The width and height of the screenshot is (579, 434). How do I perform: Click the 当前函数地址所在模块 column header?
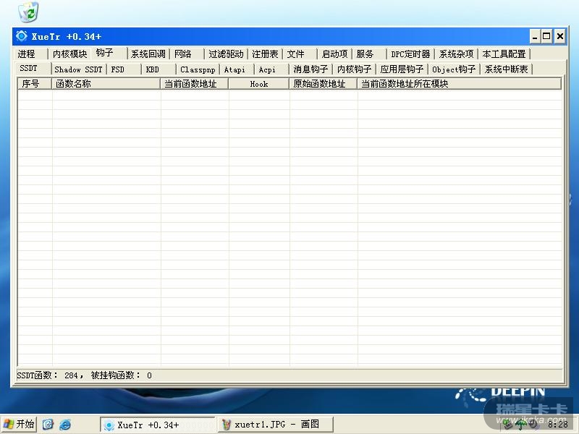(x=459, y=84)
